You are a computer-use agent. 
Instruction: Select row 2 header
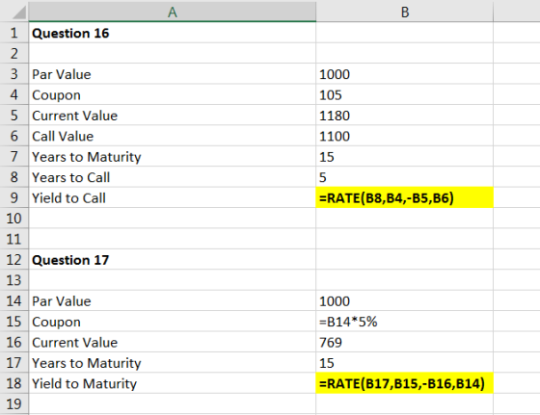(14, 53)
